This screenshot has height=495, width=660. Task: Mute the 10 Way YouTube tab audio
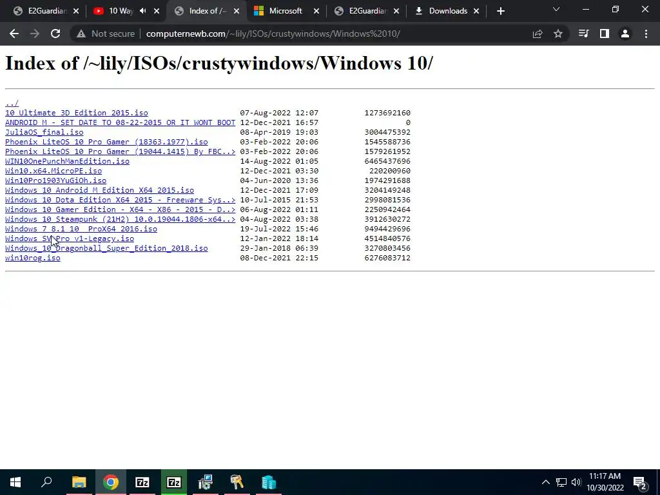tap(143, 11)
